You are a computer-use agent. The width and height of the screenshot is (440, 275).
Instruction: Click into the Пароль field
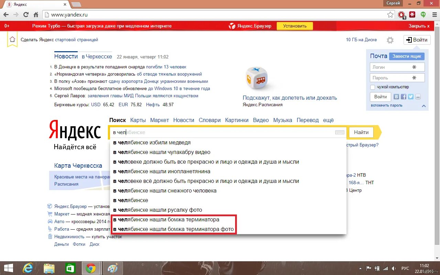pyautogui.click(x=397, y=78)
